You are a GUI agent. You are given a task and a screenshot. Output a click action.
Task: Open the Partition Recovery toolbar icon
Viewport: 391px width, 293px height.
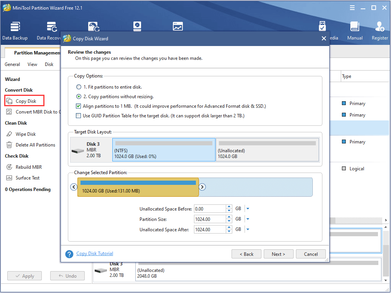click(94, 26)
